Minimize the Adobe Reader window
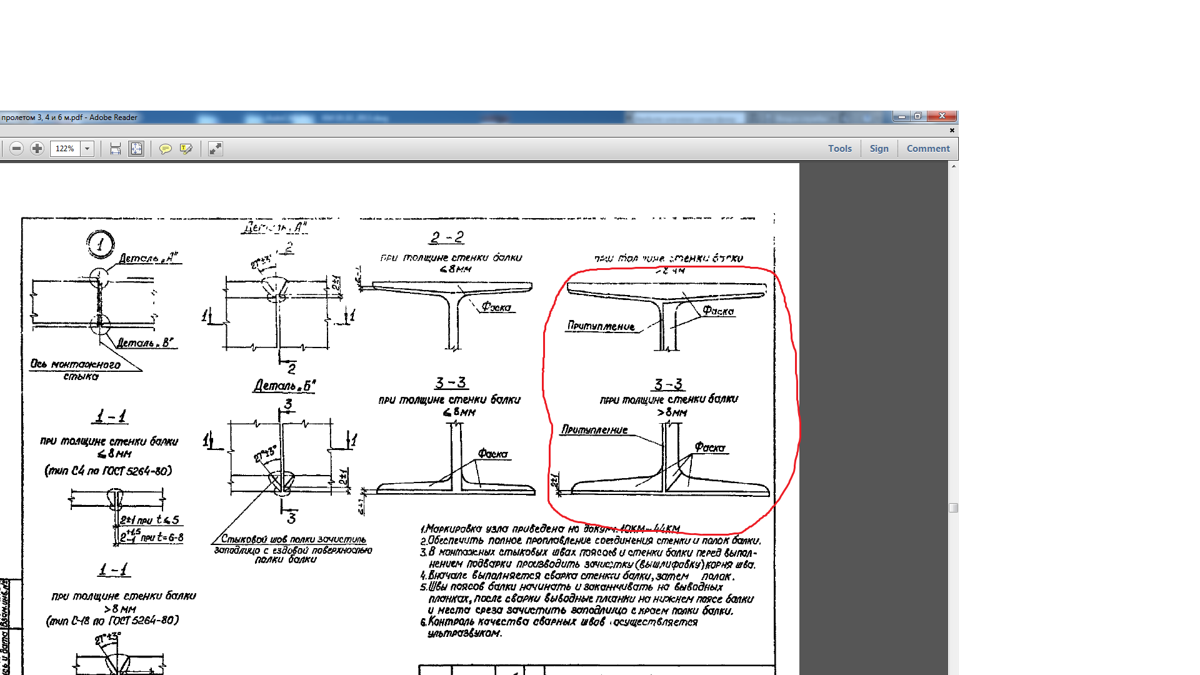 [901, 116]
